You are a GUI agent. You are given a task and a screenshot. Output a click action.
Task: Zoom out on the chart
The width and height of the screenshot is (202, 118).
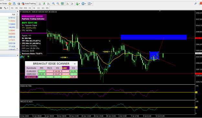pos(58,4)
